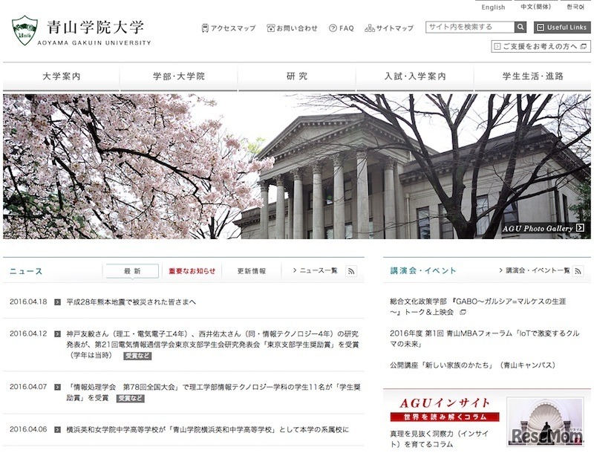Select the 更新情報 news tab
This screenshot has width=594, height=453.
[252, 271]
